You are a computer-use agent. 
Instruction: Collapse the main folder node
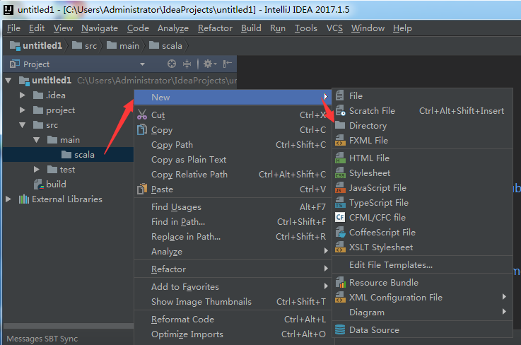37,140
